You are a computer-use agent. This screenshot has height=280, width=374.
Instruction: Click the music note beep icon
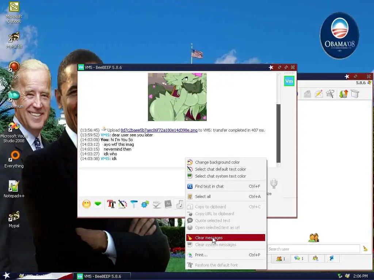(180, 204)
